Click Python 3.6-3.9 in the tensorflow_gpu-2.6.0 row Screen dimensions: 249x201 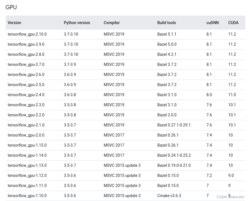(x=70, y=75)
